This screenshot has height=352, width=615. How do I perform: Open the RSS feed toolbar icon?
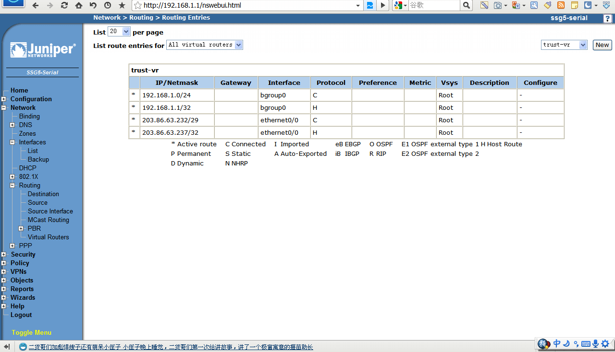point(561,5)
